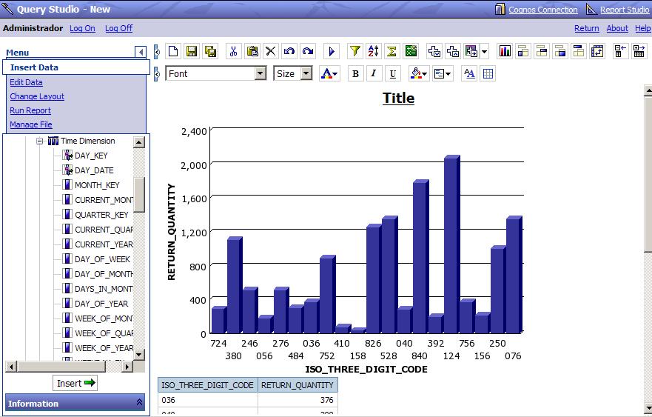The image size is (652, 417).
Task: Click the ISO_THREE_DIGIT_CODE column header
Action: pyautogui.click(x=207, y=385)
